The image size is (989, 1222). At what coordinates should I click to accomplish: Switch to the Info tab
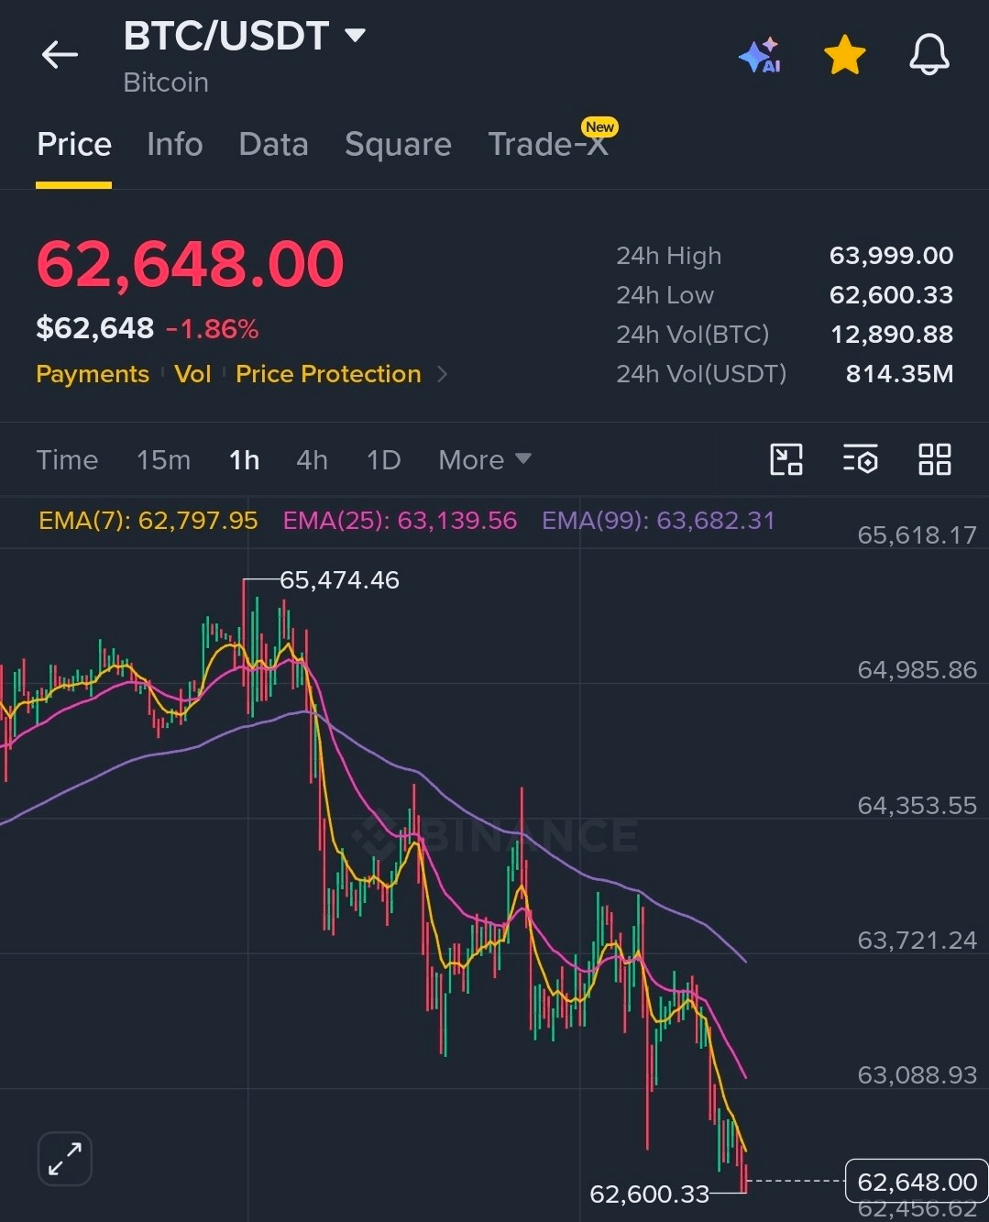(174, 145)
